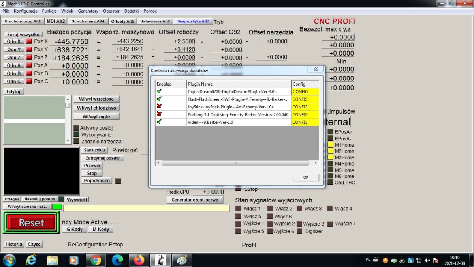Click the red LED beside Poz Z
The height and width of the screenshot is (267, 474).
point(28,58)
